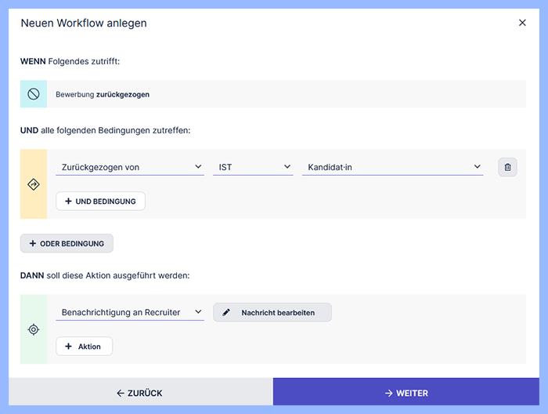This screenshot has width=548, height=414.
Task: Click the action target icon
Action: tap(34, 329)
